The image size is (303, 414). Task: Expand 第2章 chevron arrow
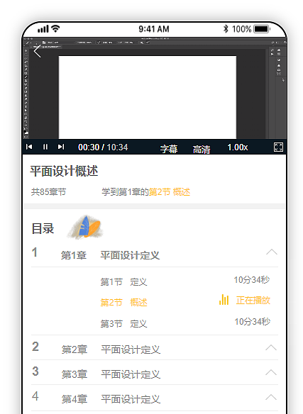[x=271, y=347]
